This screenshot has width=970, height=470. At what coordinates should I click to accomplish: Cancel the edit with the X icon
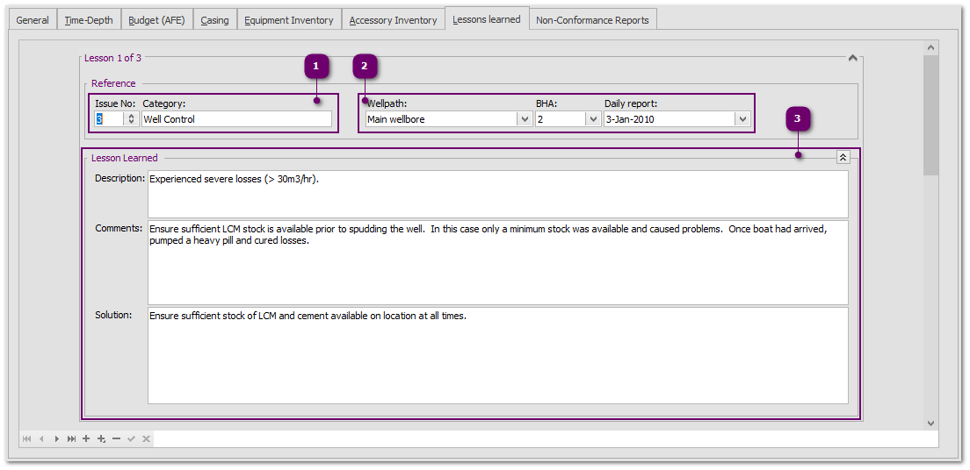point(146,438)
